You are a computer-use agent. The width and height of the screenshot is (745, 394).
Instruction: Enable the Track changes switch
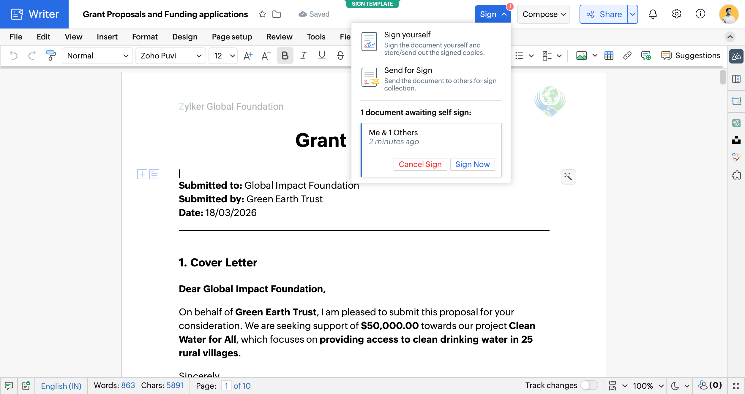(x=589, y=385)
